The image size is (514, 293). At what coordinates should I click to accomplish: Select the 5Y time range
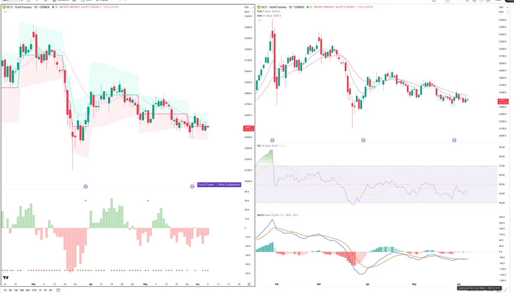pyautogui.click(x=45, y=290)
